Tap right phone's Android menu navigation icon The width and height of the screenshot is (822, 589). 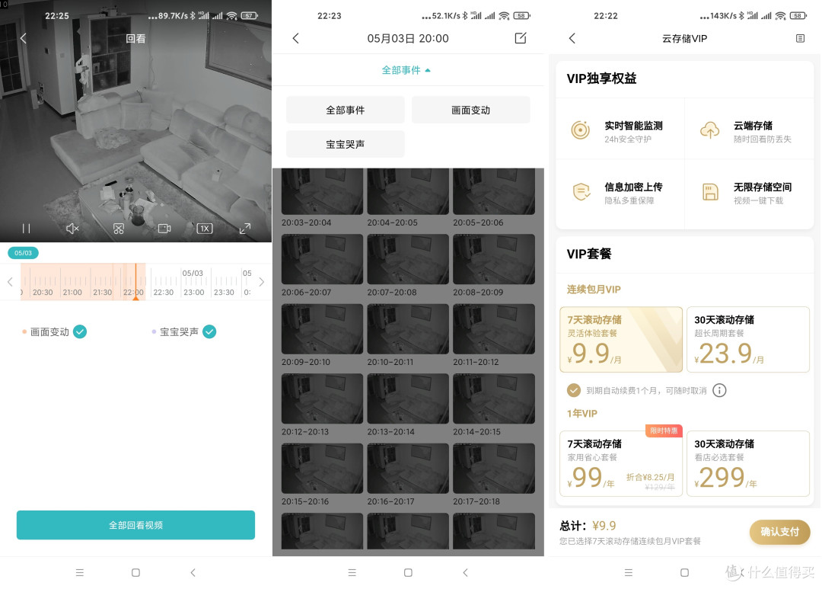point(629,573)
